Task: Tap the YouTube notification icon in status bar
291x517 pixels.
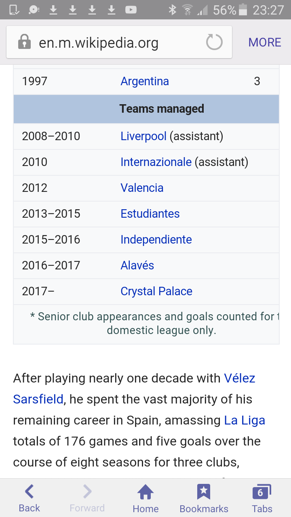Action: tap(131, 10)
